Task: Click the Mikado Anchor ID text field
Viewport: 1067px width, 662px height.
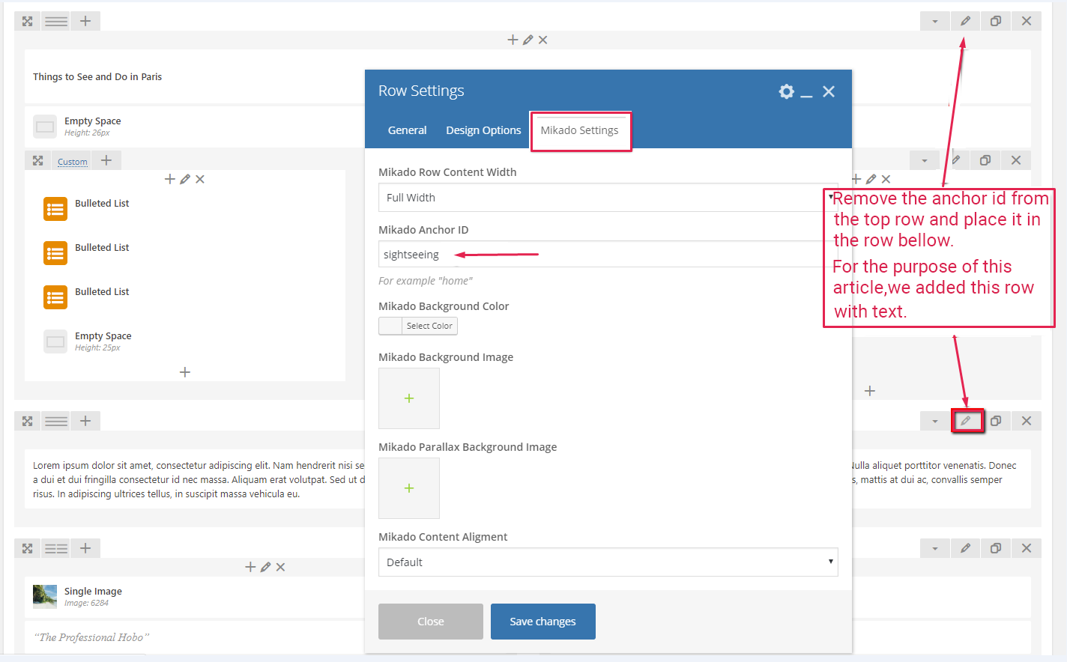Action: [599, 255]
